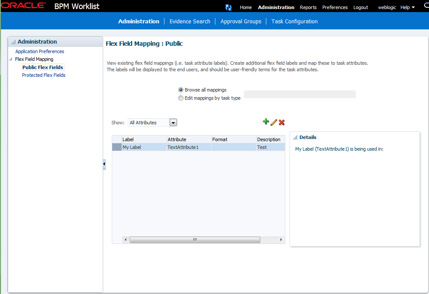Select Edit mappings by task type
This screenshot has width=429, height=294.
[x=180, y=98]
